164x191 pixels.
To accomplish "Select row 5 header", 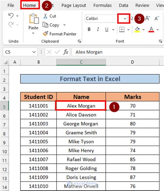I will pos(4,106).
